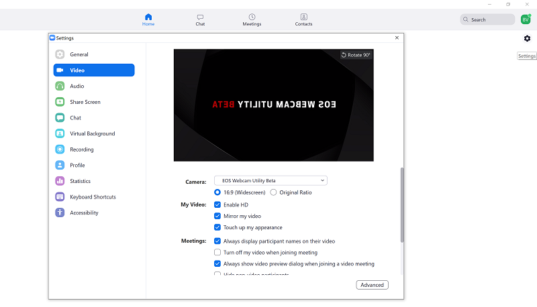537x307 pixels.
Task: Click the Advanced button
Action: [x=373, y=285]
